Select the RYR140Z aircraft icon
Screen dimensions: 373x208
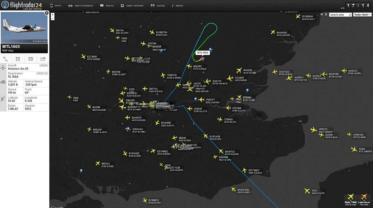(125, 153)
